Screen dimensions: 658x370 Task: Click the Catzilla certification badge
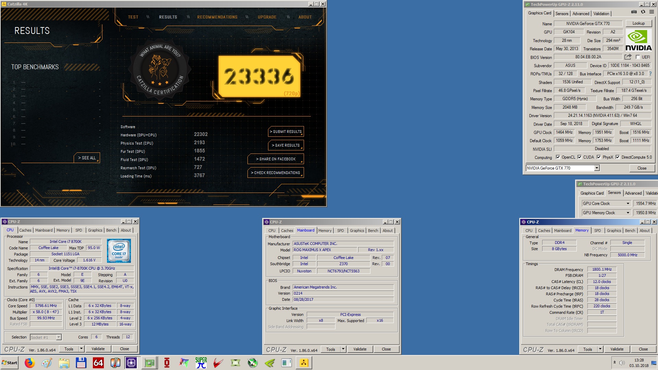pyautogui.click(x=160, y=70)
